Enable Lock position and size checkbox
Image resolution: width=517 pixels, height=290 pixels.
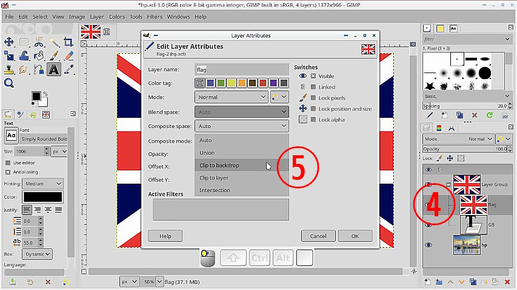pyautogui.click(x=313, y=109)
